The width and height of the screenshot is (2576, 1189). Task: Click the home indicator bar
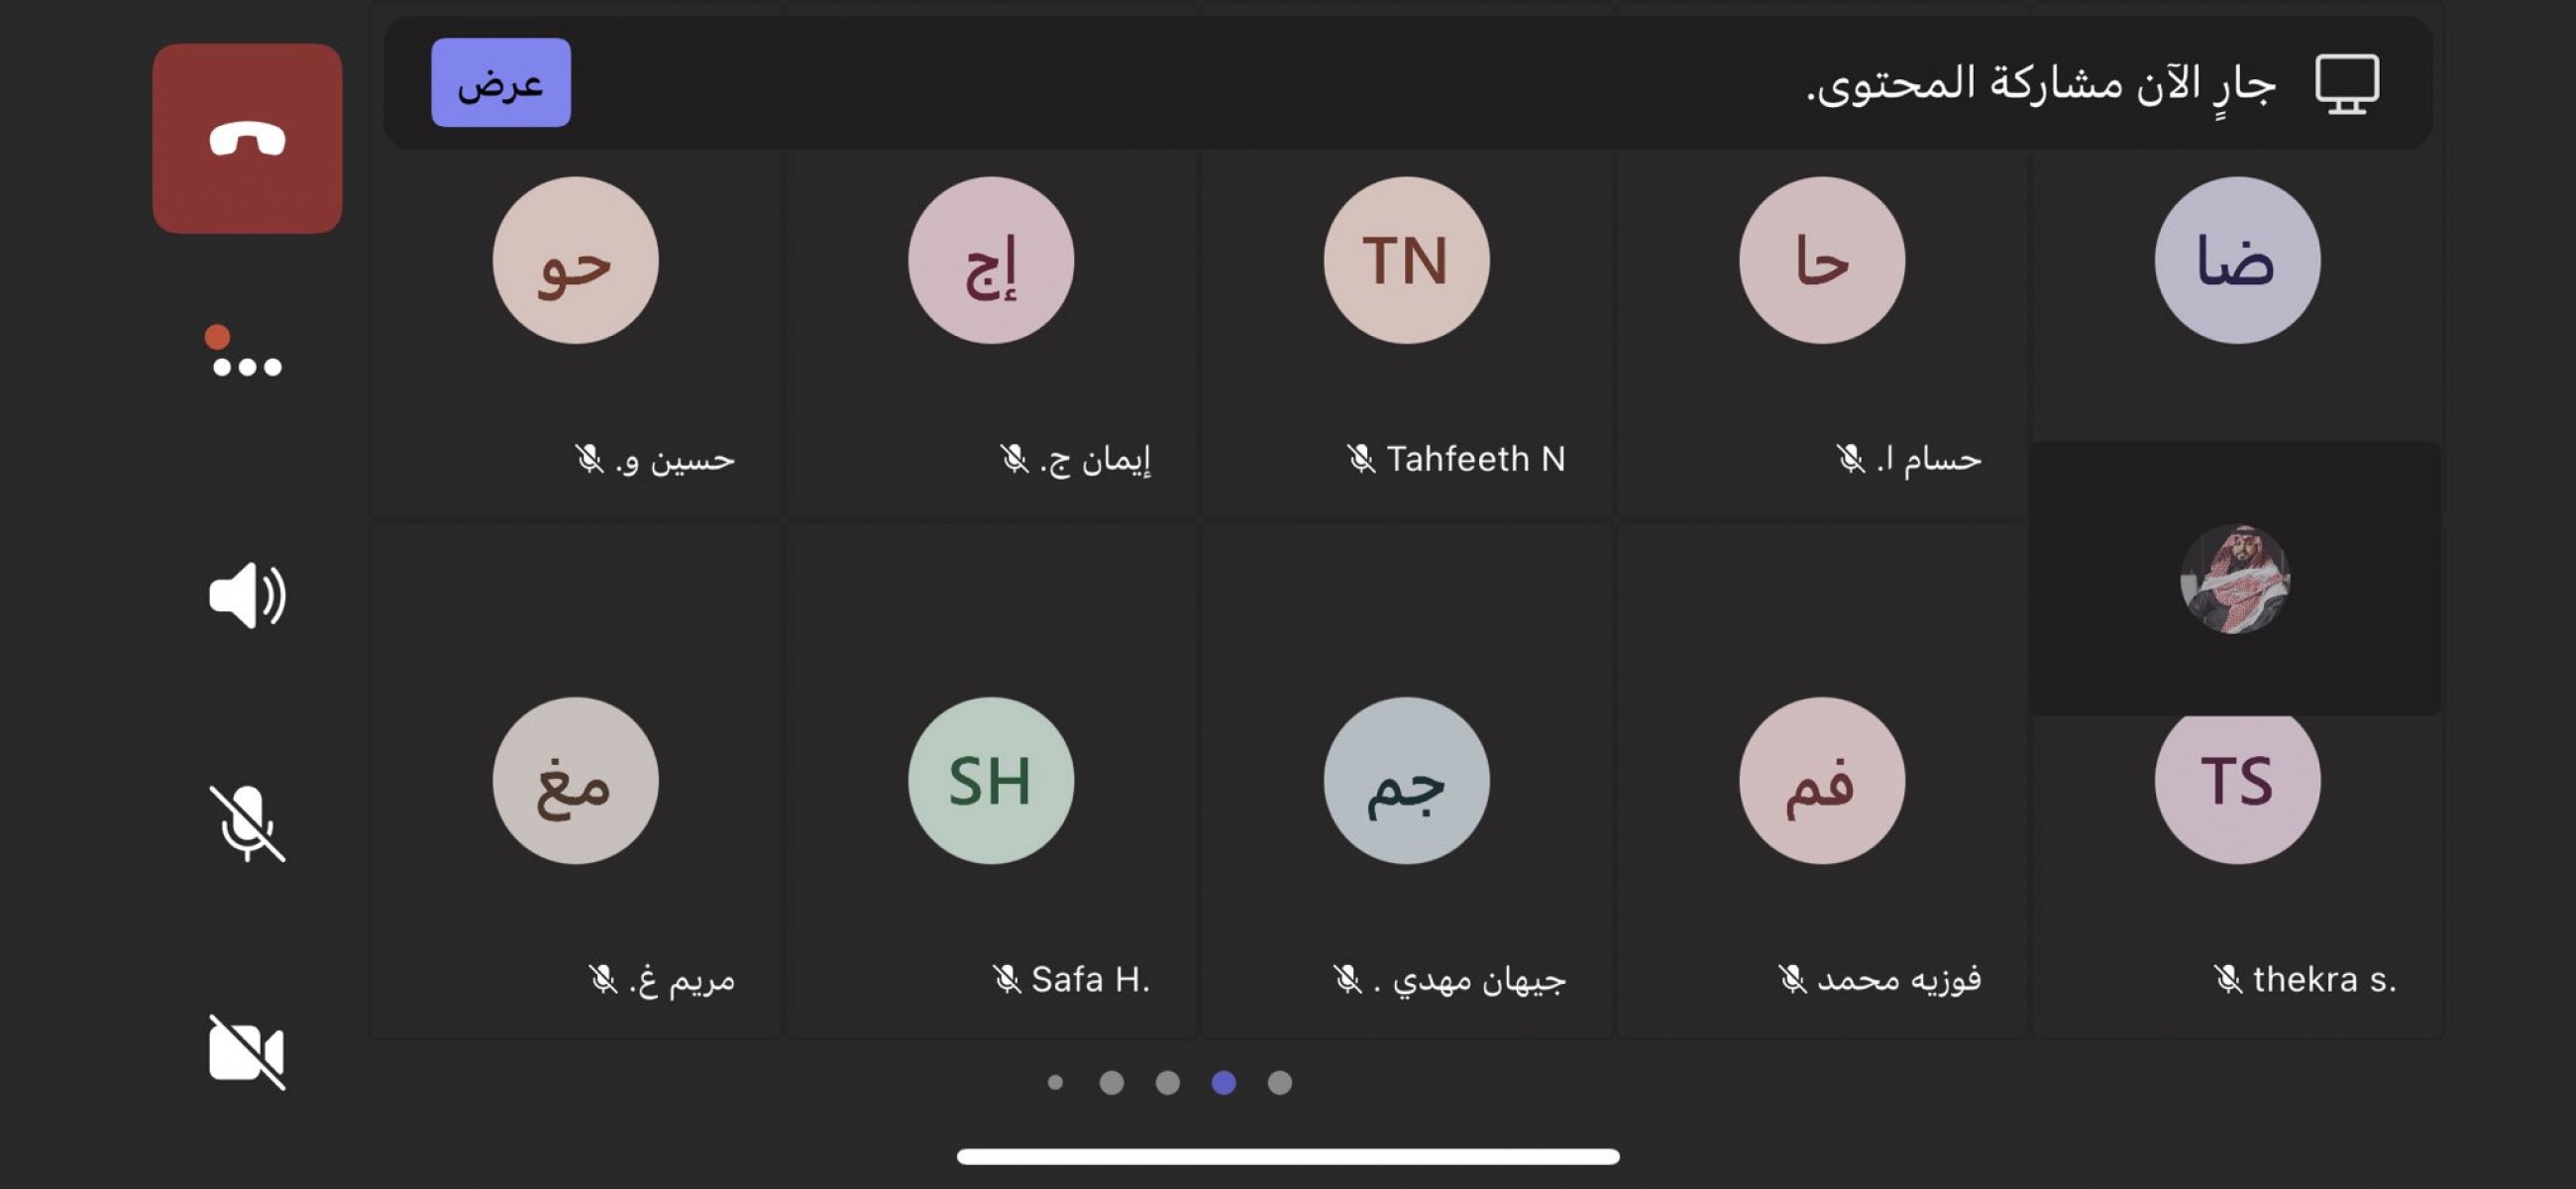1288,1156
